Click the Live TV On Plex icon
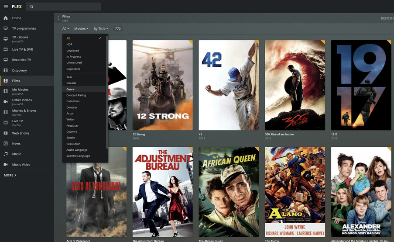This screenshot has width=394, height=242. 6,122
